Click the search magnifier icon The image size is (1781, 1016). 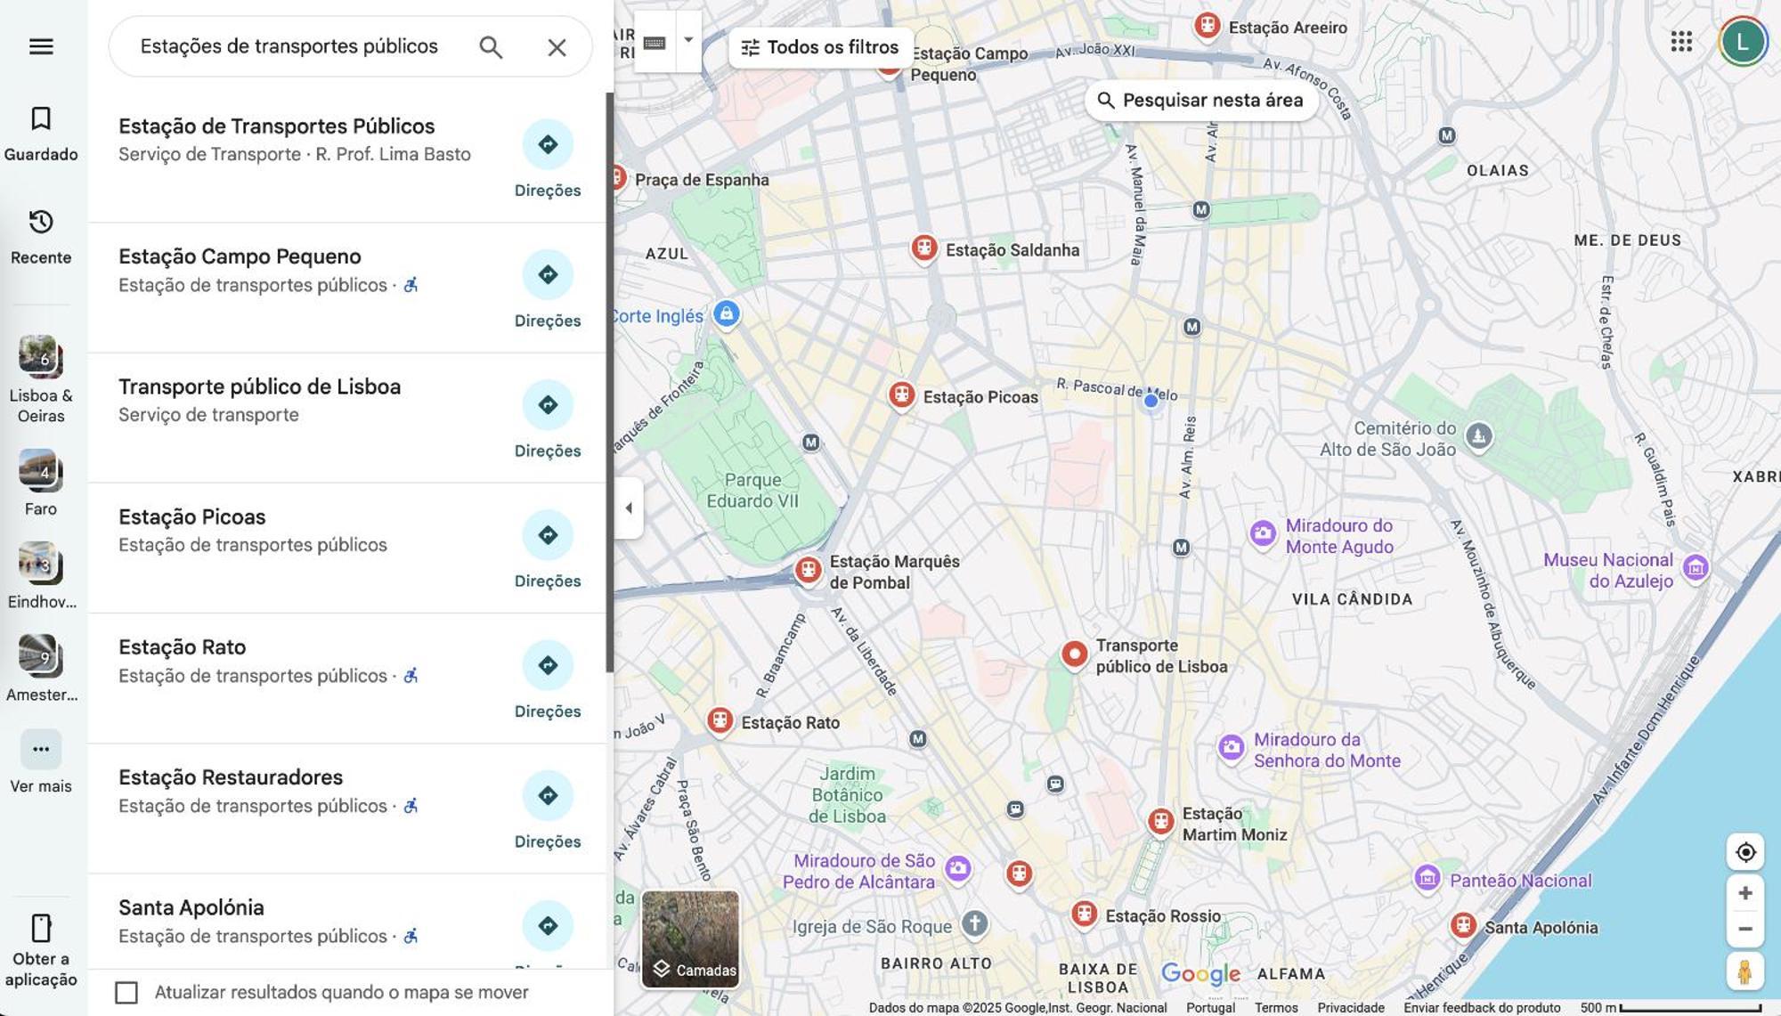pos(491,47)
